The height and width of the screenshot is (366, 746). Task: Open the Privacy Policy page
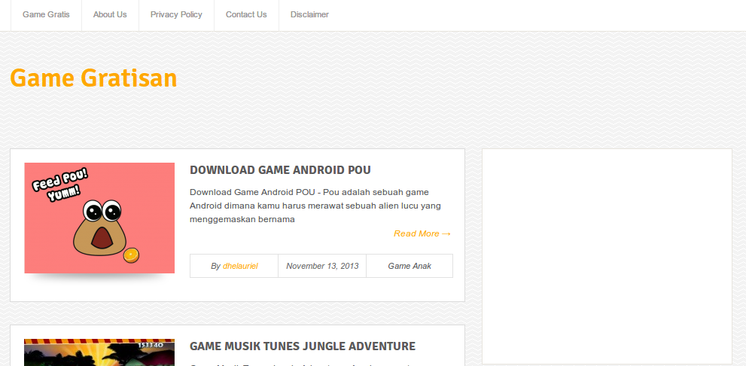(x=176, y=14)
